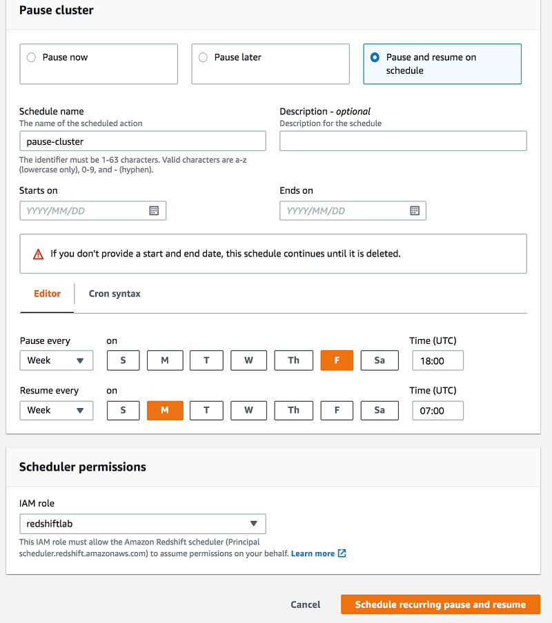This screenshot has width=552, height=623.
Task: Select the Pause now radio option
Action: [x=31, y=58]
